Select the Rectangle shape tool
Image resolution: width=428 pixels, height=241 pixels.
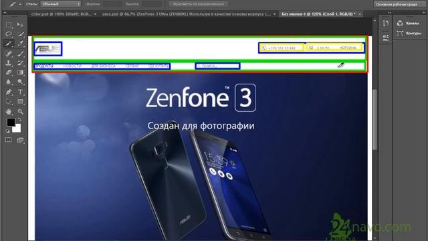coord(20,102)
